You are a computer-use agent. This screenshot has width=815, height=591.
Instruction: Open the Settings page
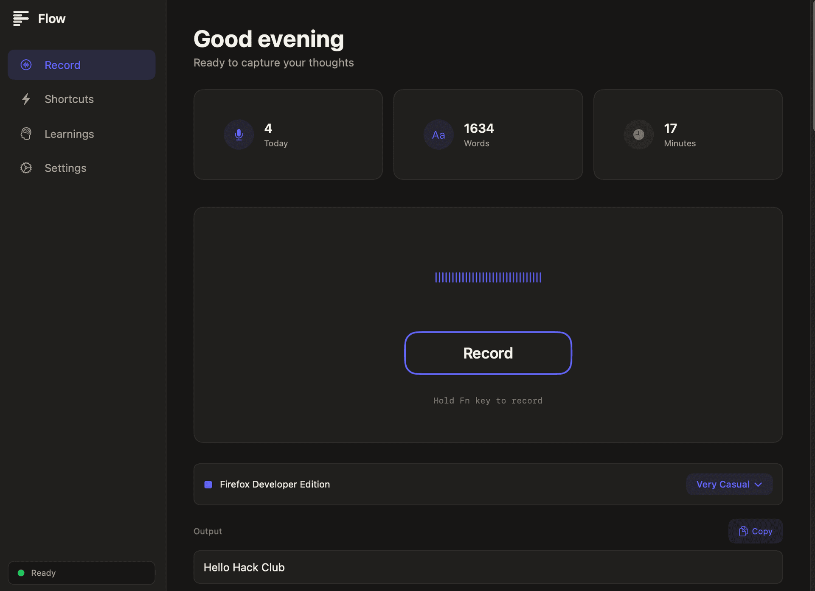[x=65, y=168]
